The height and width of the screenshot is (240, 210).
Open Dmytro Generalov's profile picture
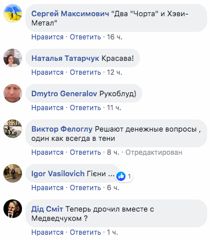(x=13, y=93)
